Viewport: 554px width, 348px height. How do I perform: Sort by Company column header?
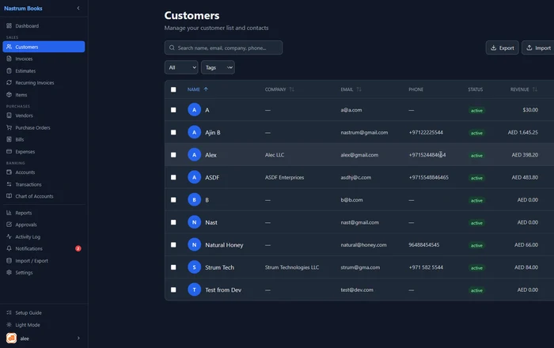(279, 89)
